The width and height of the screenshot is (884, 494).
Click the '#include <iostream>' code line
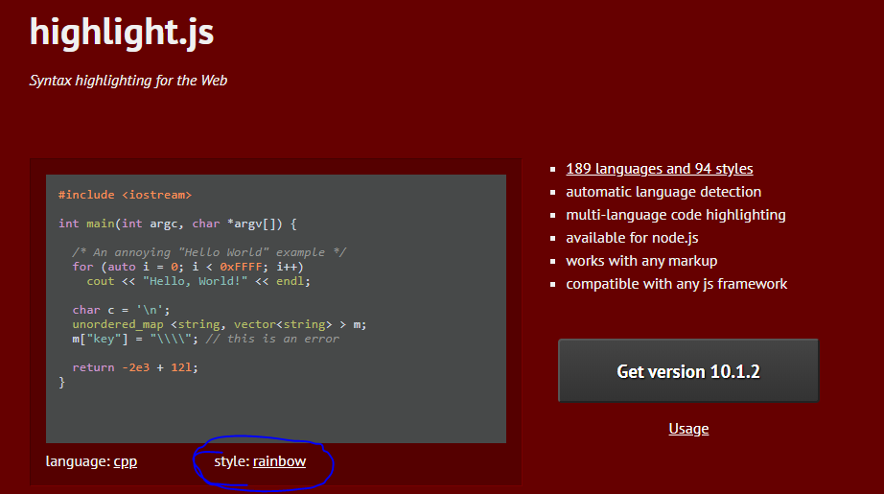[126, 195]
